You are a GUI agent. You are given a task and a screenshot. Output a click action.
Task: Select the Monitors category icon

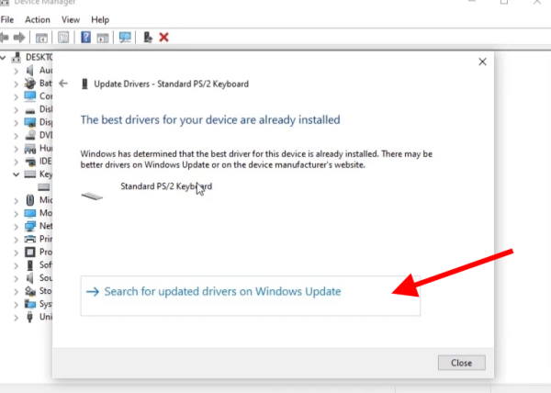click(x=30, y=213)
